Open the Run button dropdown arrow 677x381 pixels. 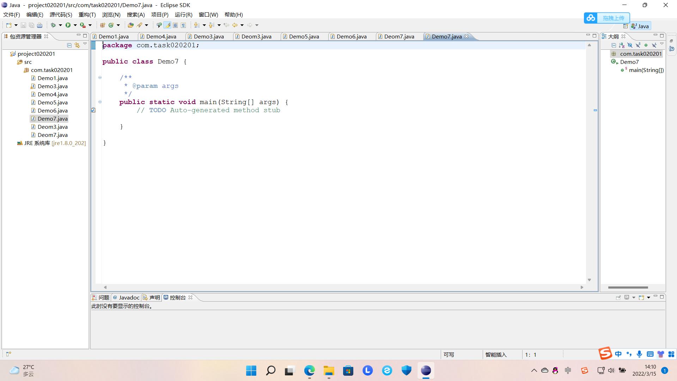click(x=75, y=25)
